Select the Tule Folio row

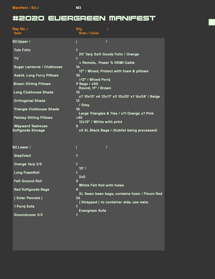(22, 50)
